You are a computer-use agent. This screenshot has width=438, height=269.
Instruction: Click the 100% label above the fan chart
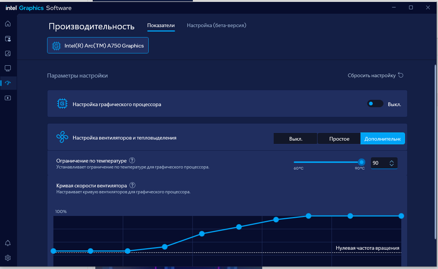(61, 211)
